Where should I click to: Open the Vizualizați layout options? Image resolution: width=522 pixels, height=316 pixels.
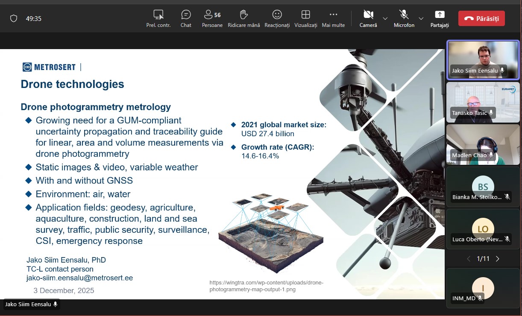coord(305,18)
